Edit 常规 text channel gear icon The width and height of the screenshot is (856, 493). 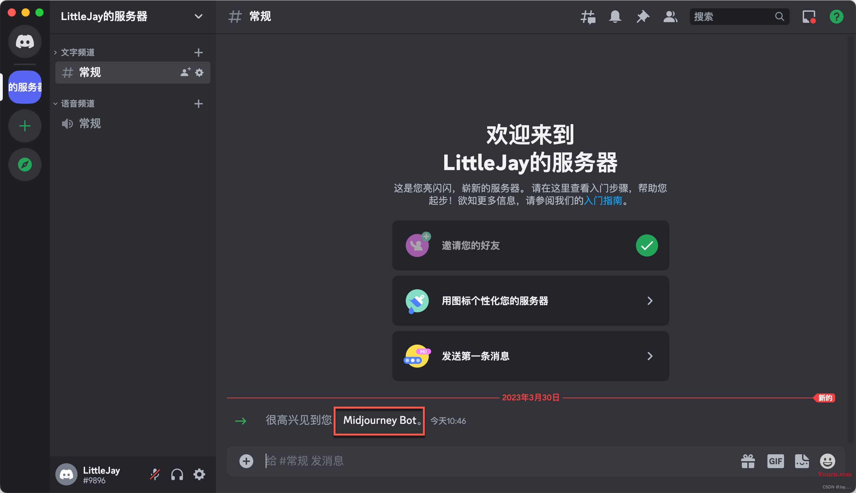pos(199,73)
